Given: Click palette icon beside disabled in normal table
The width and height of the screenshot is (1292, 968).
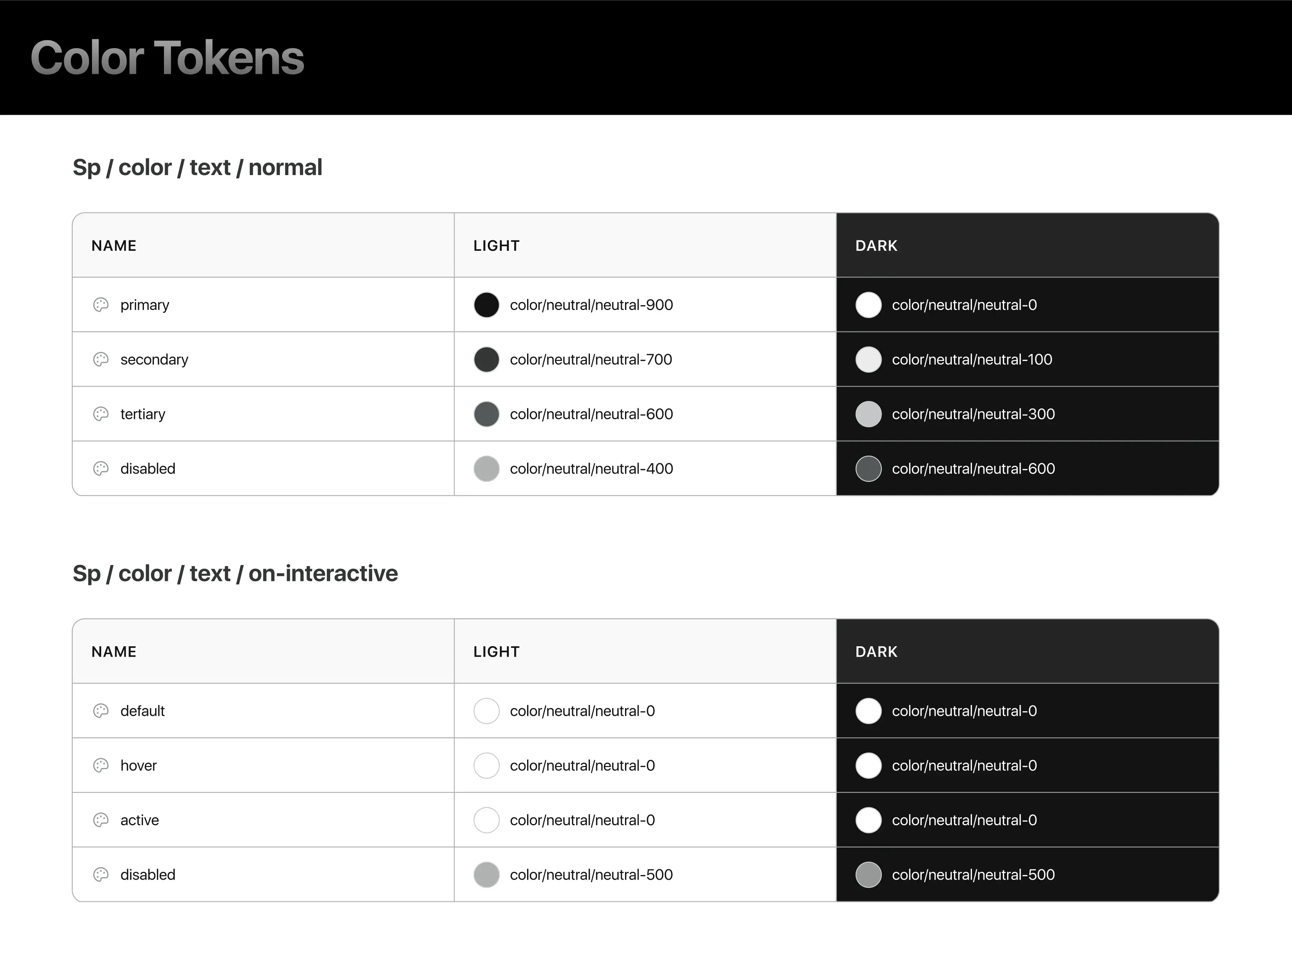Looking at the screenshot, I should coord(101,469).
